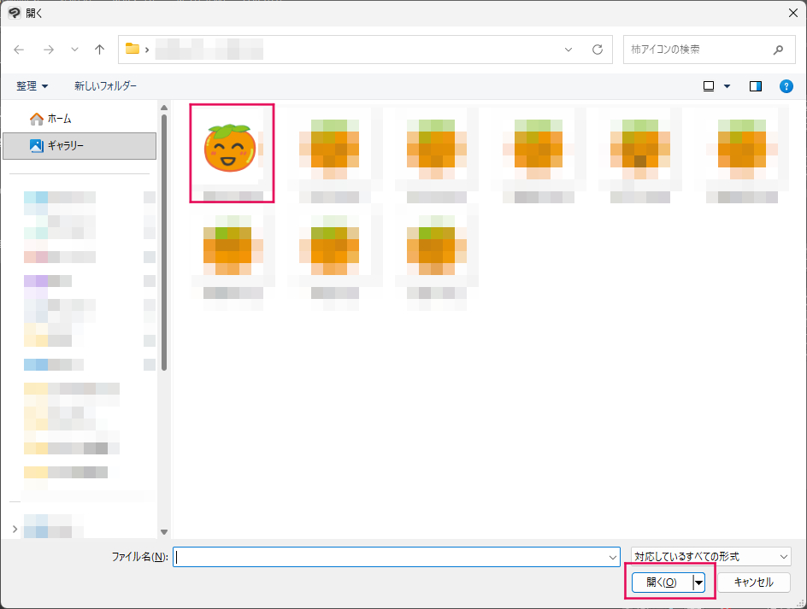This screenshot has height=609, width=807.
Task: Select the smiling persimmon image thumbnail
Action: click(x=232, y=149)
